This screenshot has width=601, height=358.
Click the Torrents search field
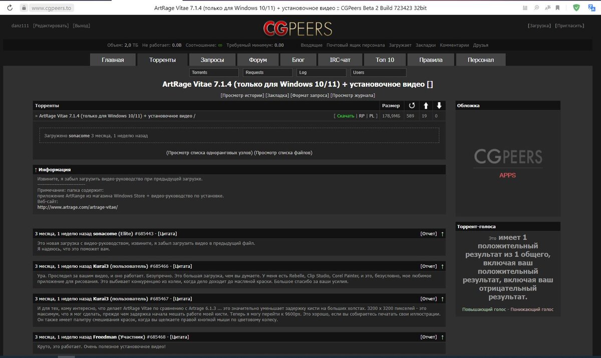point(215,72)
